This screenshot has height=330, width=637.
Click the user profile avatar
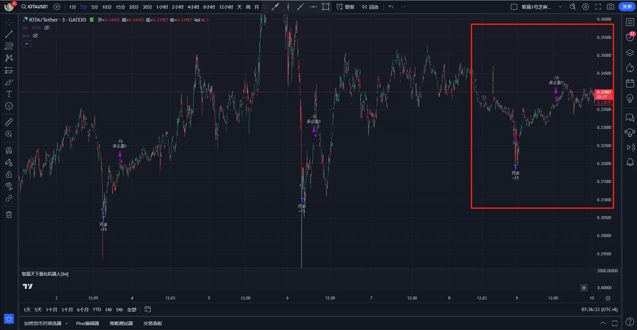pyautogui.click(x=9, y=6)
